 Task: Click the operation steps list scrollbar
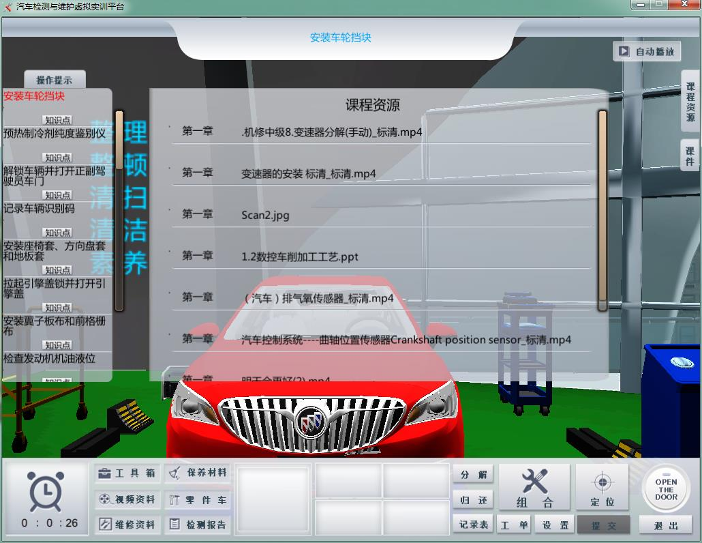(x=119, y=210)
